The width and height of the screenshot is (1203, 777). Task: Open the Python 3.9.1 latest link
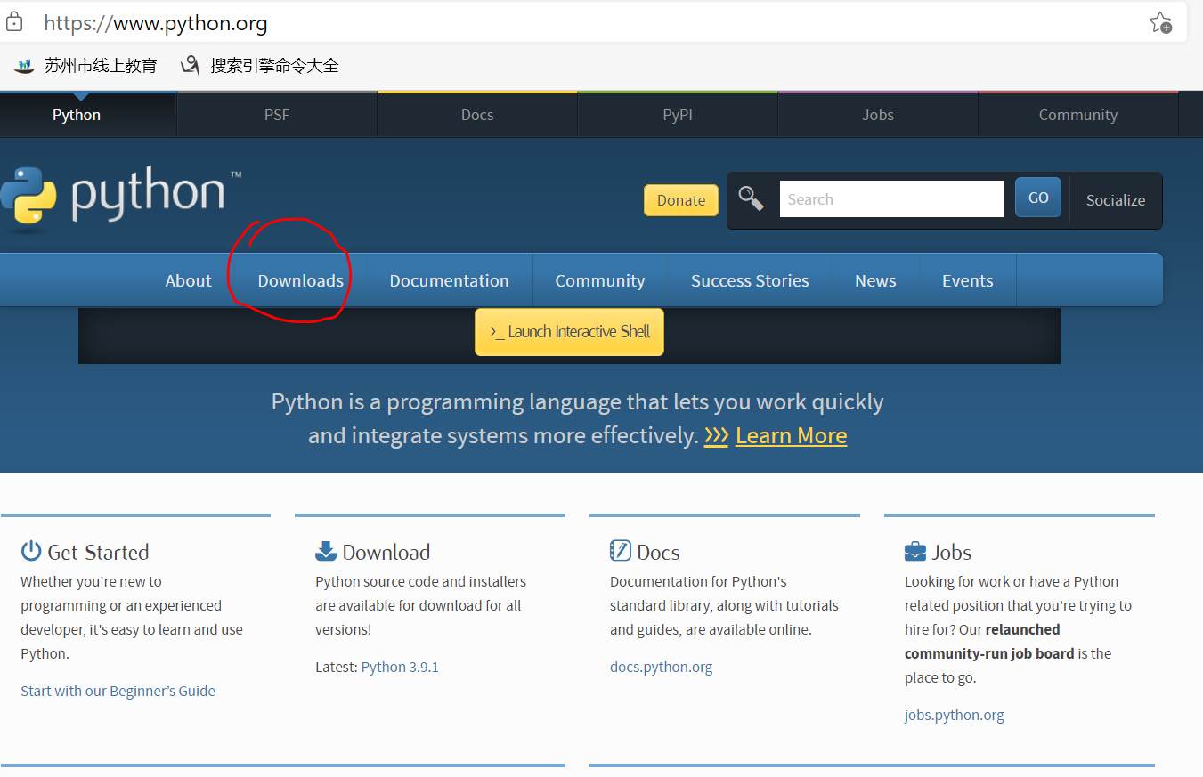(400, 667)
